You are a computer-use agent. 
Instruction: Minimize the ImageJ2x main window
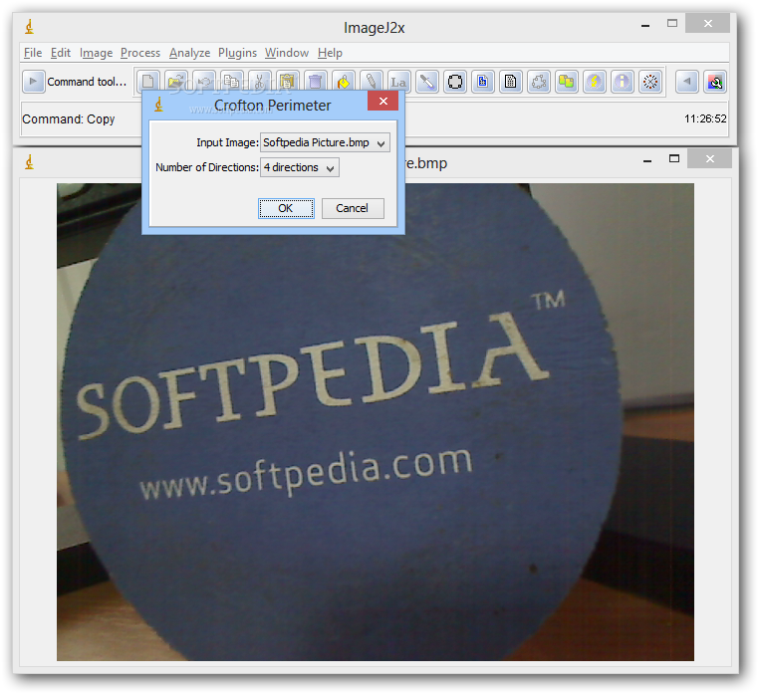[645, 24]
